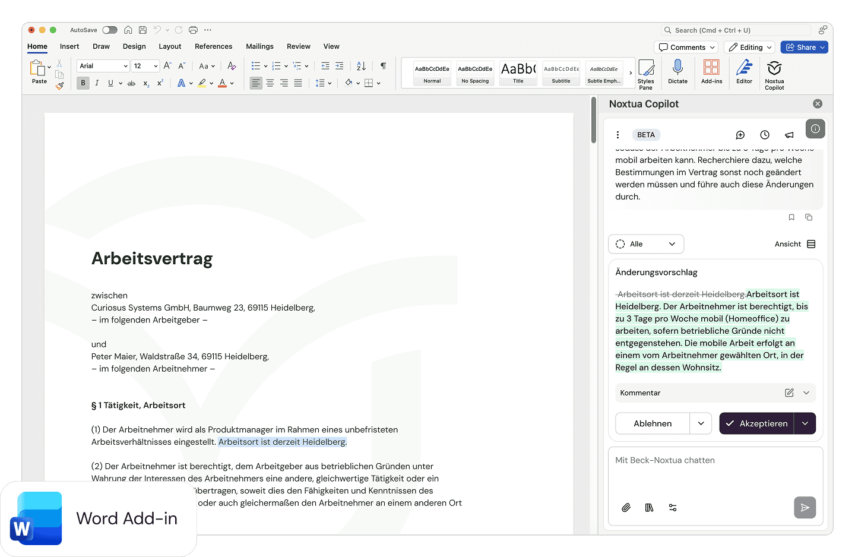Image resolution: width=855 pixels, height=557 pixels.
Task: Click the blue Share button
Action: (804, 48)
